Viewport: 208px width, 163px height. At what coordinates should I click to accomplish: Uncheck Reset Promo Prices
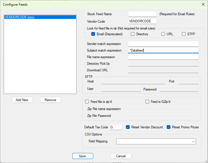tap(169, 127)
